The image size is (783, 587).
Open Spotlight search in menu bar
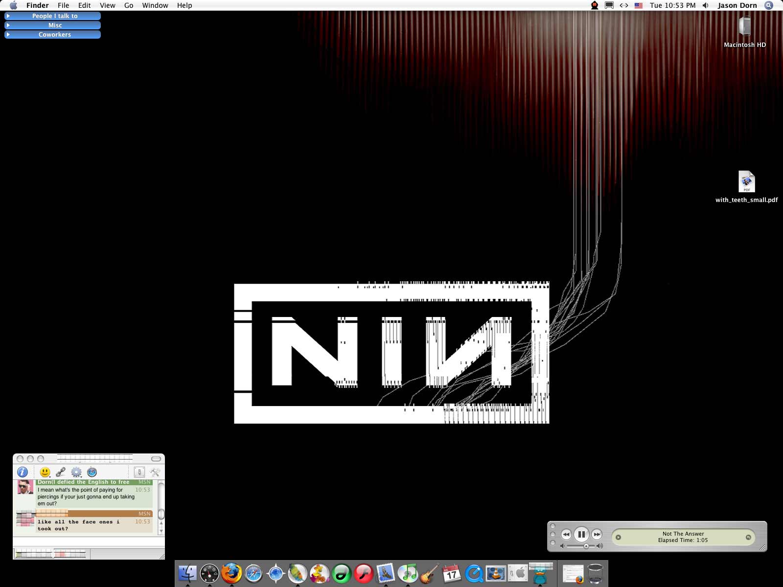point(769,5)
